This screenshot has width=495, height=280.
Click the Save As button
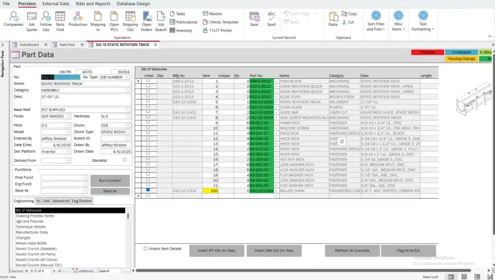coord(110,191)
